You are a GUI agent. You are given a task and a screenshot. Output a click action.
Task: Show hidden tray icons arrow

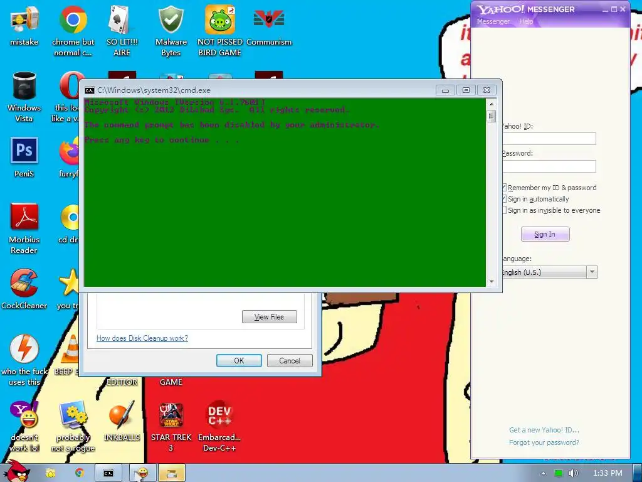click(x=544, y=473)
